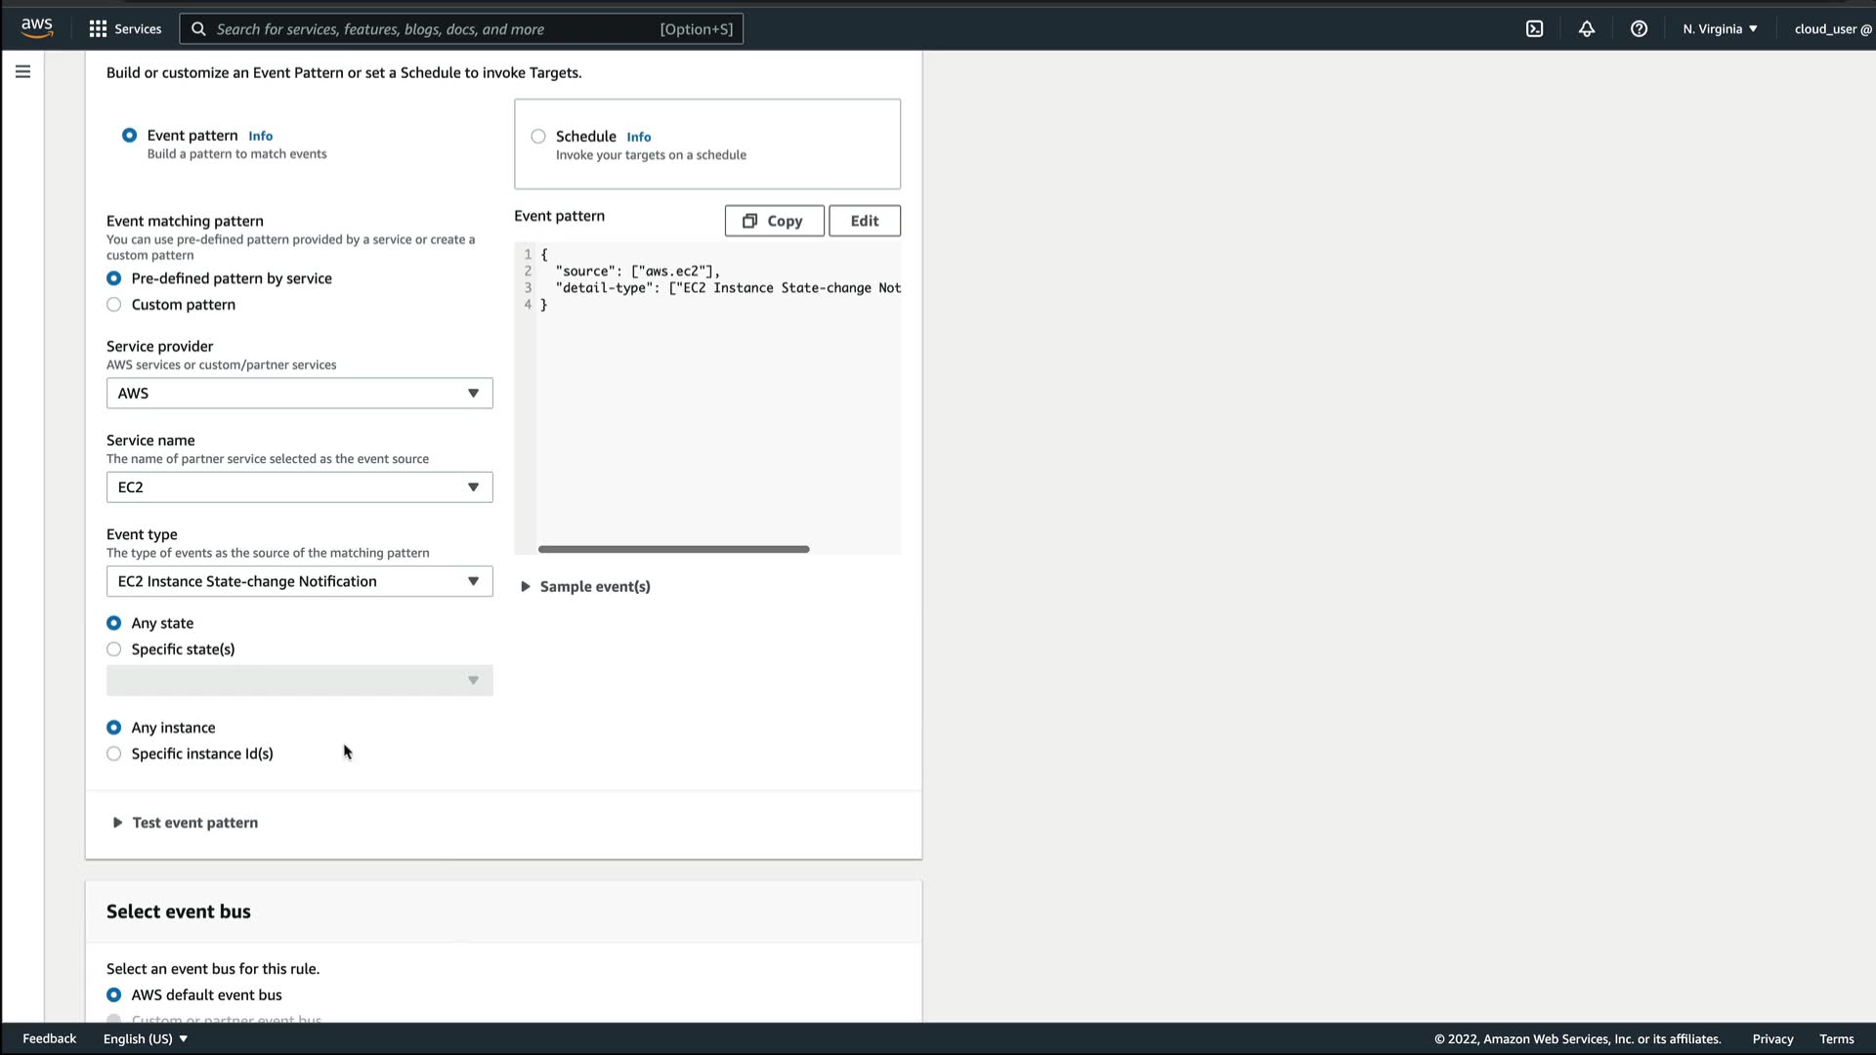Choose Custom pattern radio button

coord(114,305)
